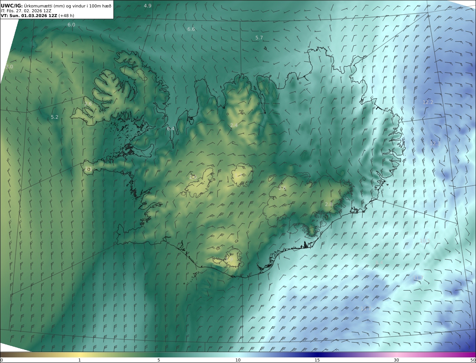
Task: Click the 10 tick on color scale
Action: point(238,360)
